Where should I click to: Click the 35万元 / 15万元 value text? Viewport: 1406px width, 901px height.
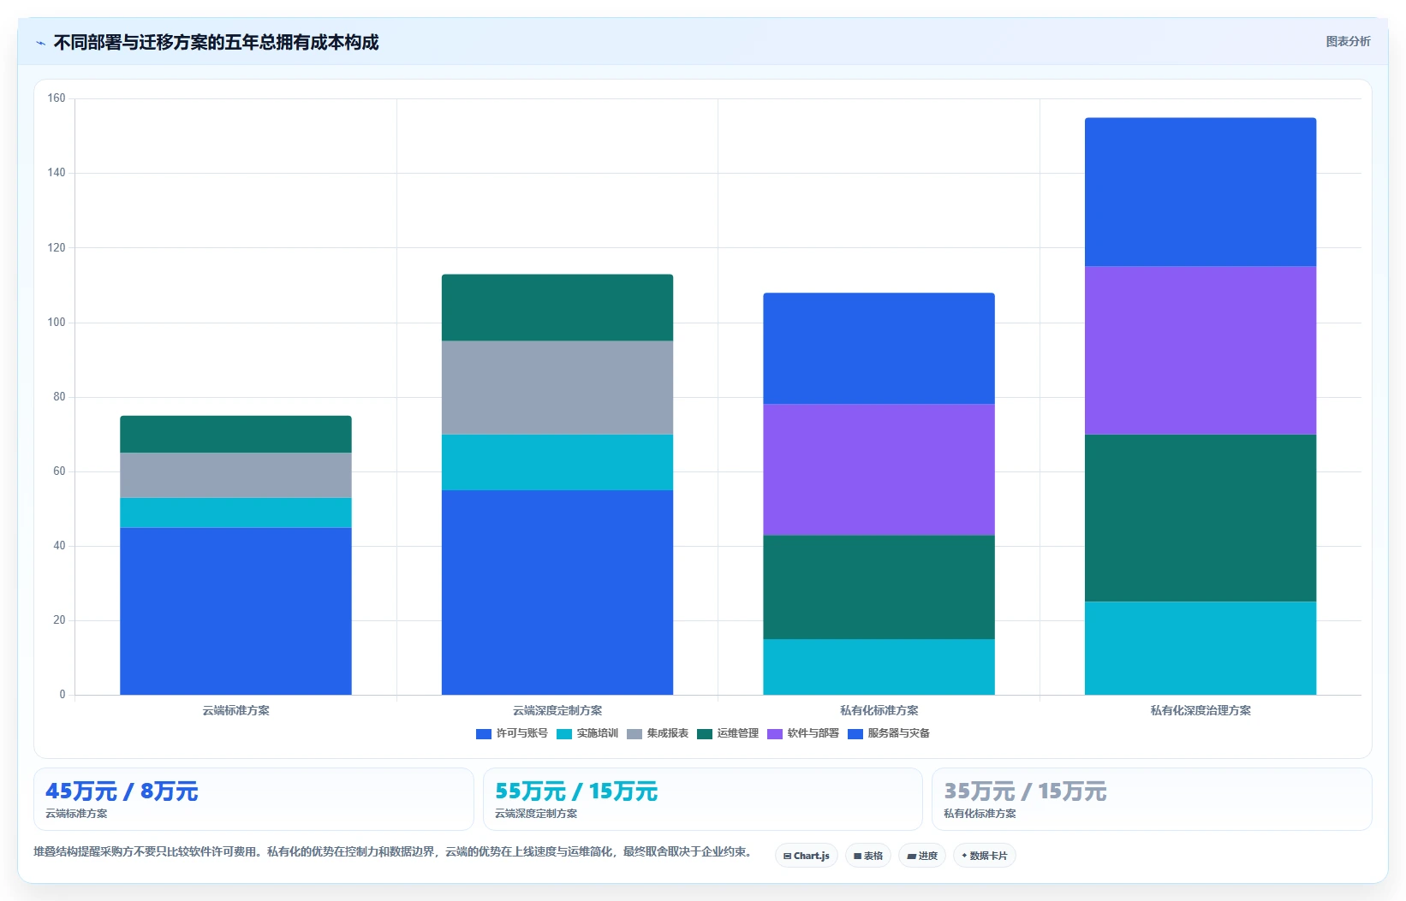click(1025, 791)
